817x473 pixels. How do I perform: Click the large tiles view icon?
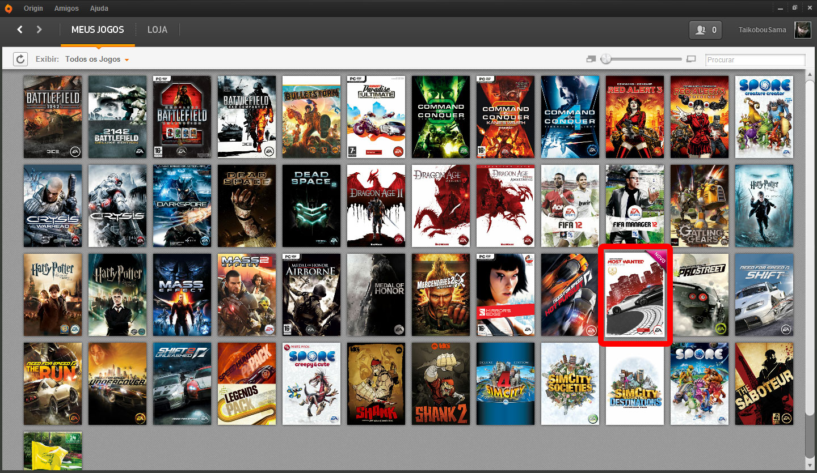click(x=691, y=59)
